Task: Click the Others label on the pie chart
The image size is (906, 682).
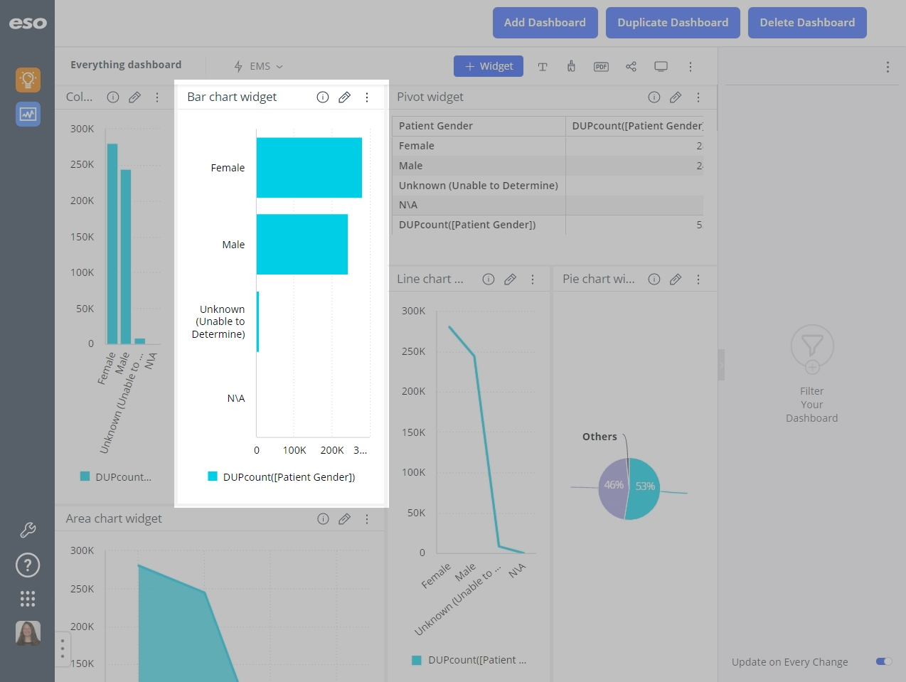Action: pos(599,437)
